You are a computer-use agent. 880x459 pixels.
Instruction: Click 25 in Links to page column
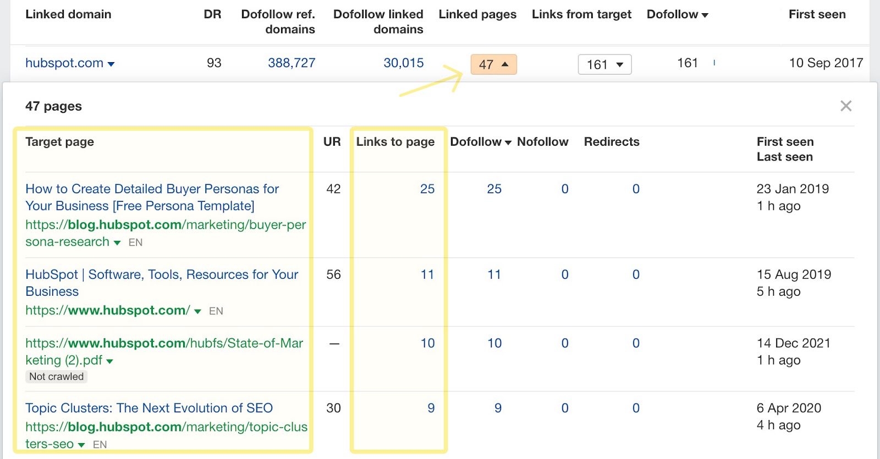click(x=427, y=189)
